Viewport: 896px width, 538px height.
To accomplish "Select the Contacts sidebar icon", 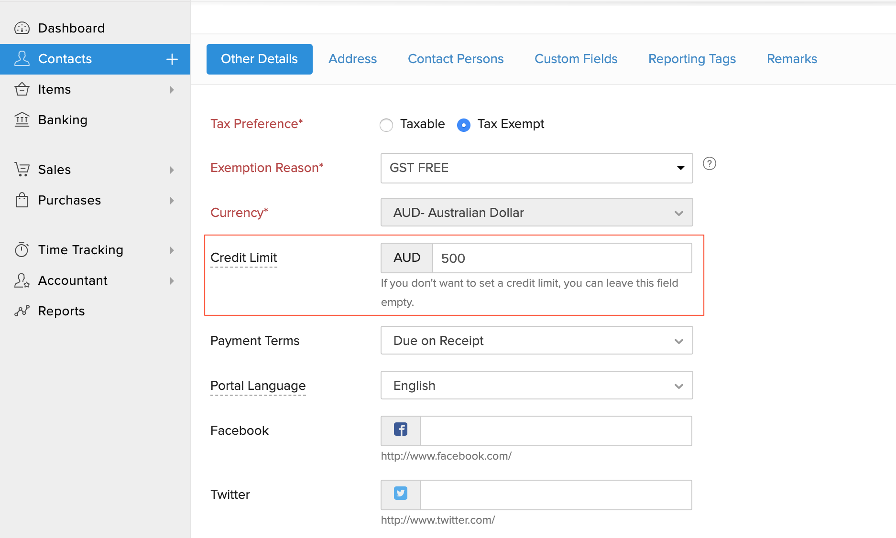I will [x=22, y=58].
